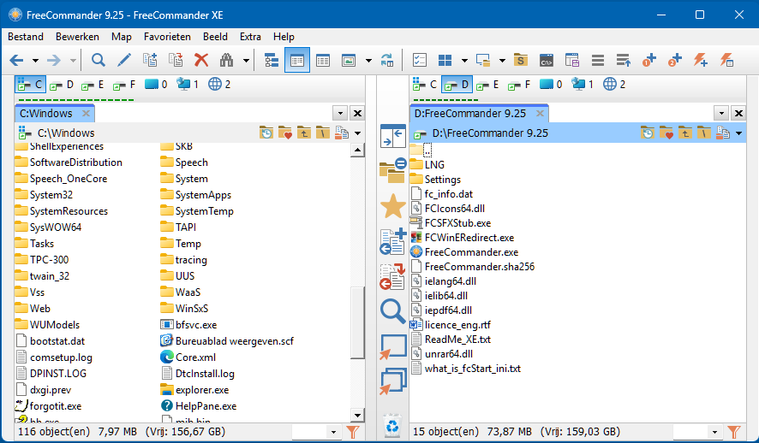This screenshot has height=443, width=759.
Task: Expand the C:\Windows address bar dropdown
Action: (358, 133)
